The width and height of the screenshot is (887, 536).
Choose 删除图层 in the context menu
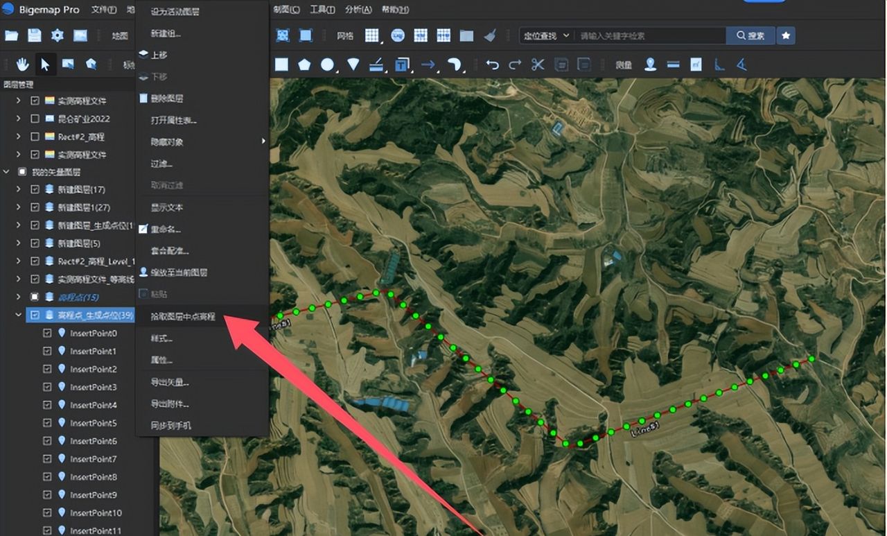pos(202,98)
